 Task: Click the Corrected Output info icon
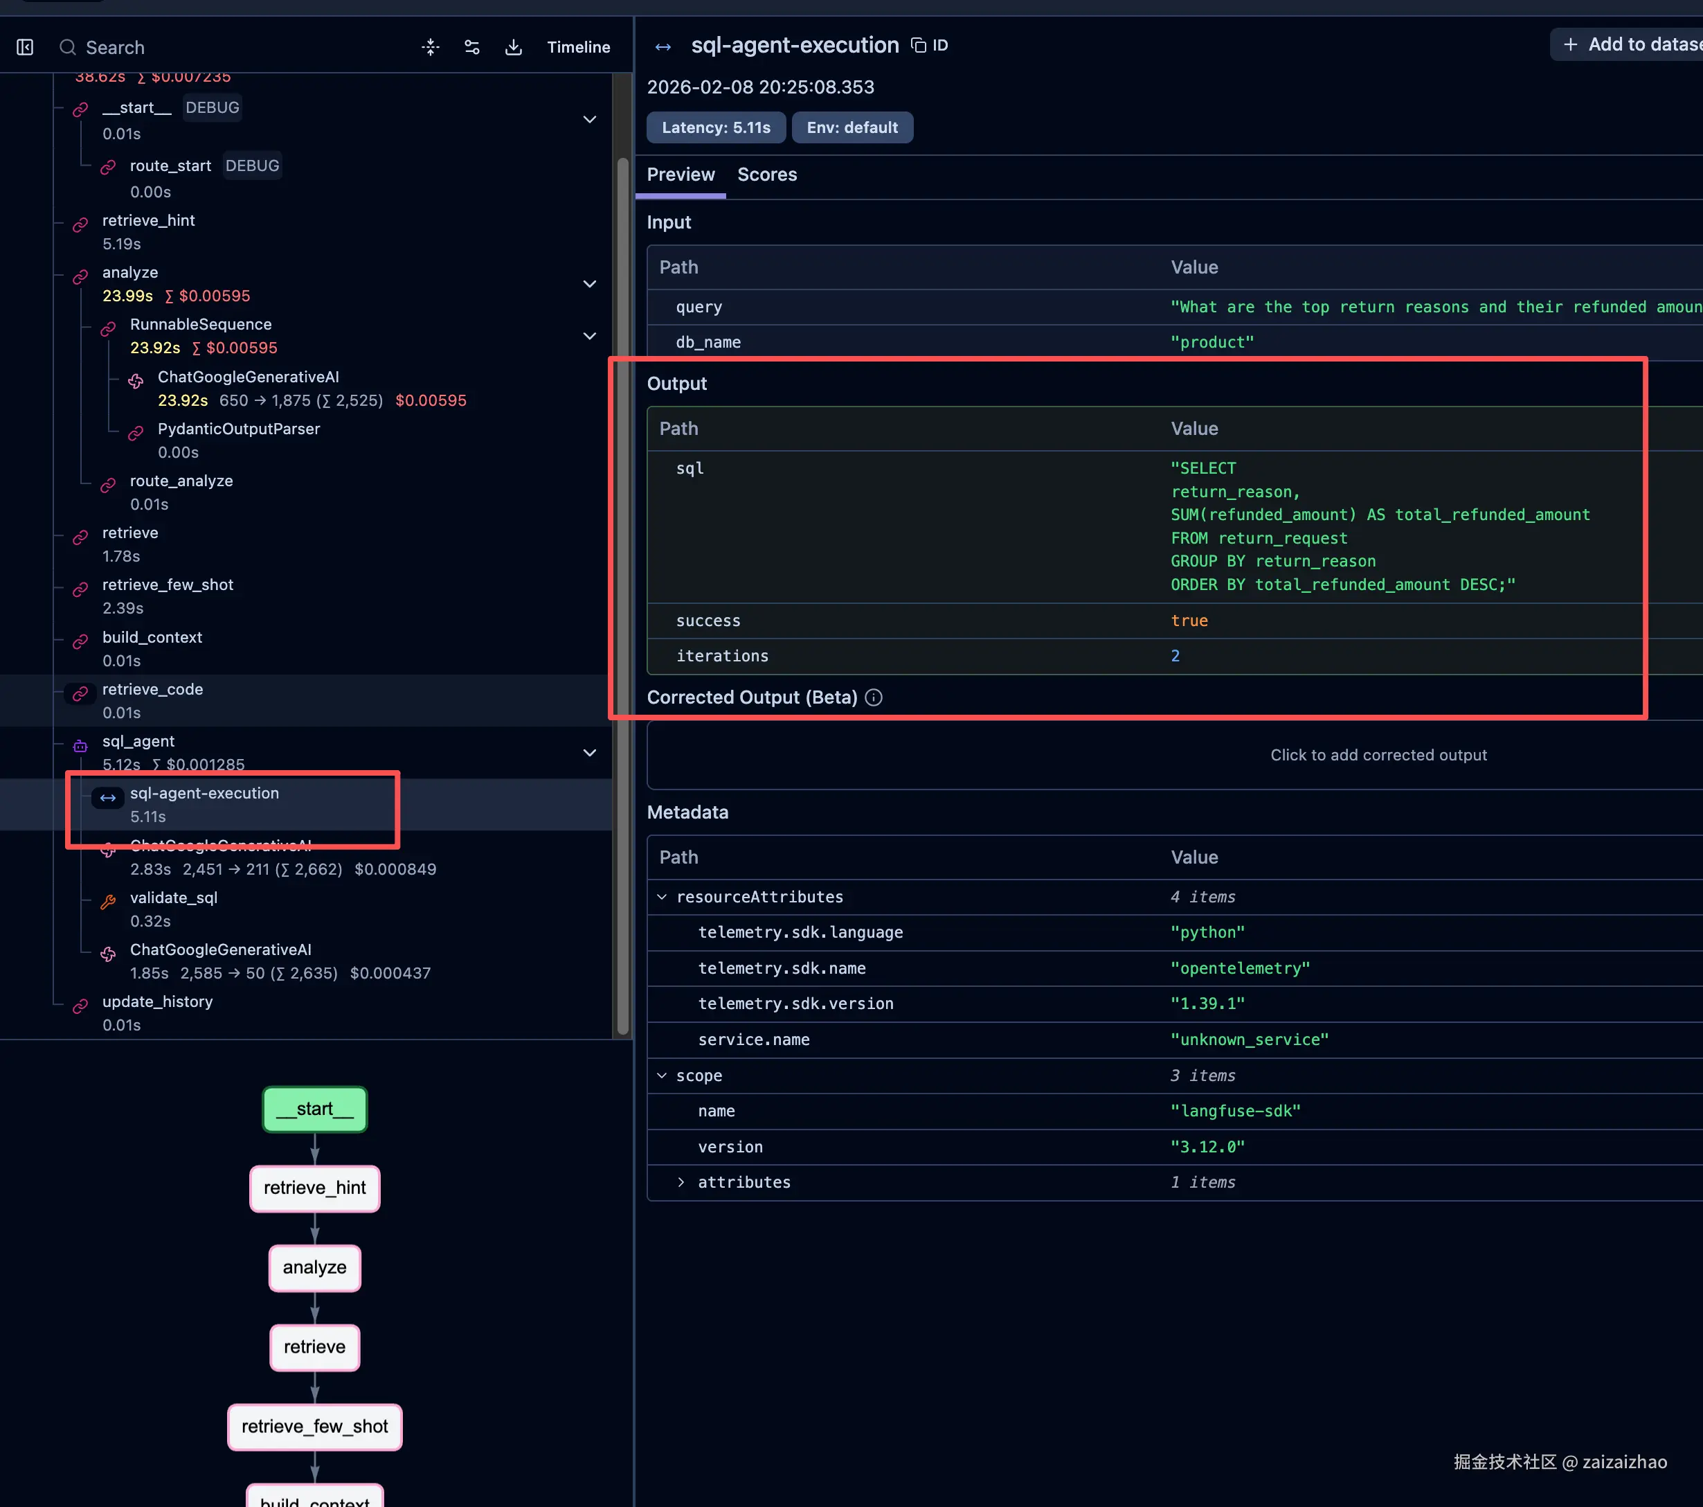pos(873,697)
